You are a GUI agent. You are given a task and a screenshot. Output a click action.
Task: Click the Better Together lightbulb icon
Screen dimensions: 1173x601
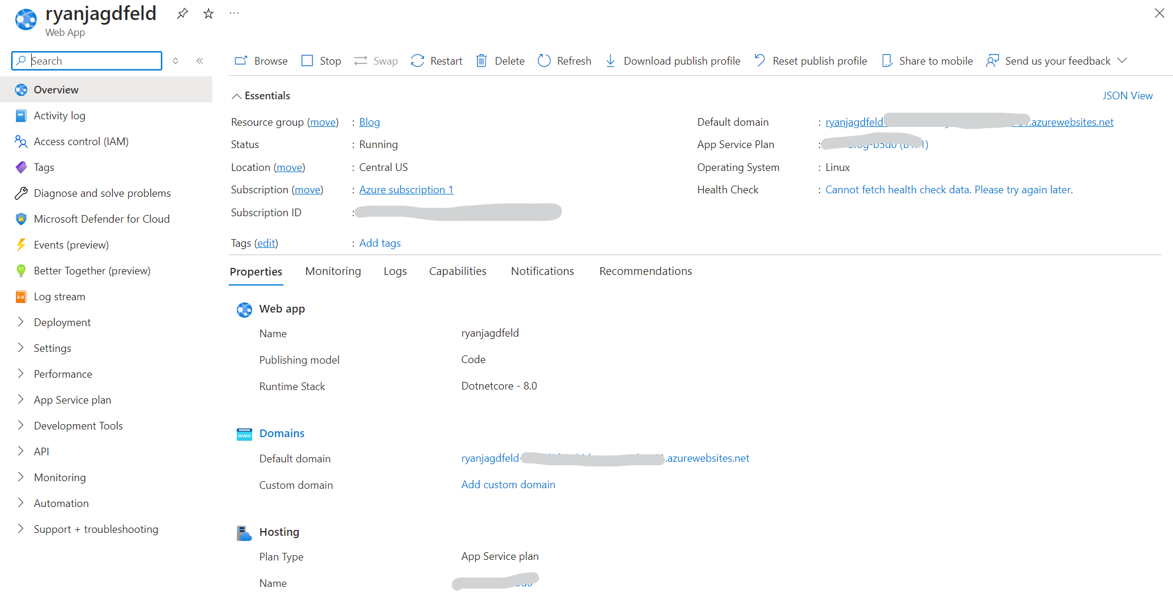click(21, 271)
